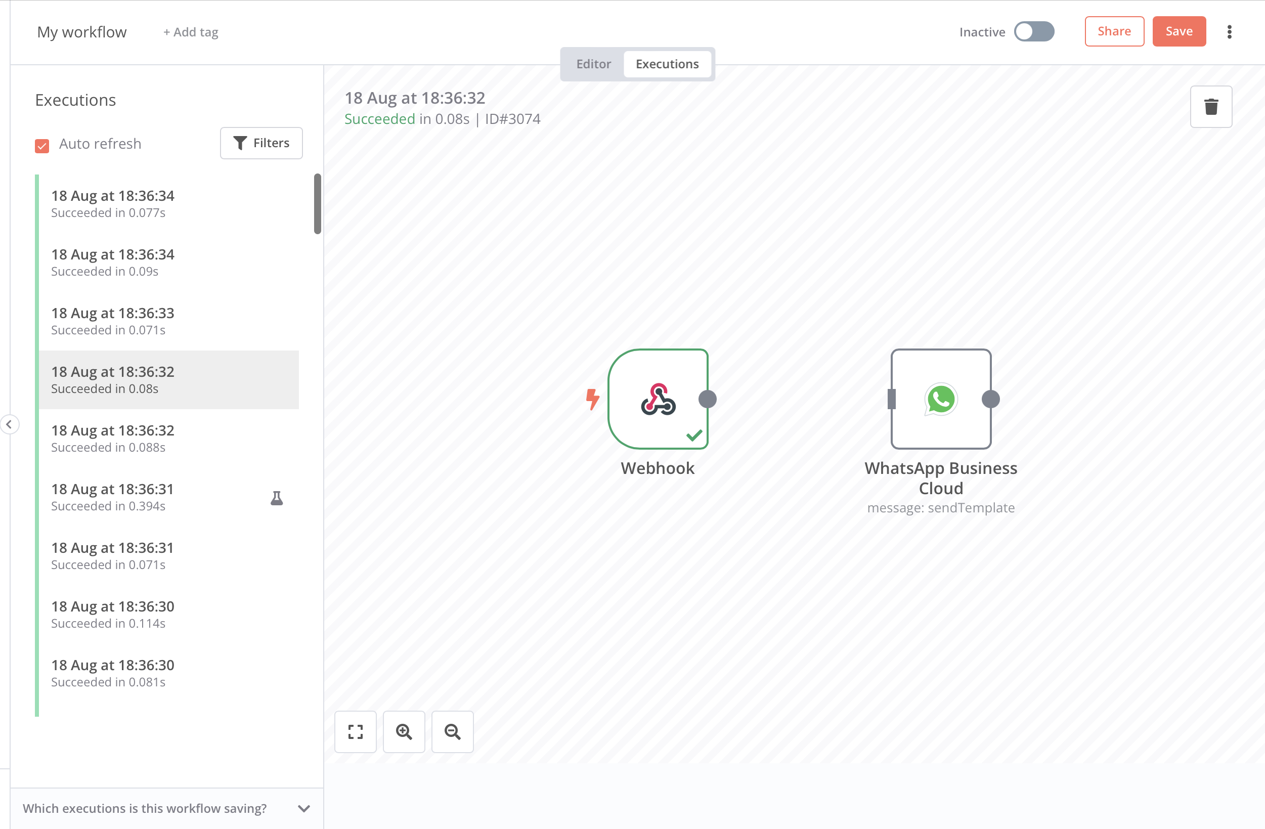Click the WhatsApp node input connector
1265x829 pixels.
(892, 399)
